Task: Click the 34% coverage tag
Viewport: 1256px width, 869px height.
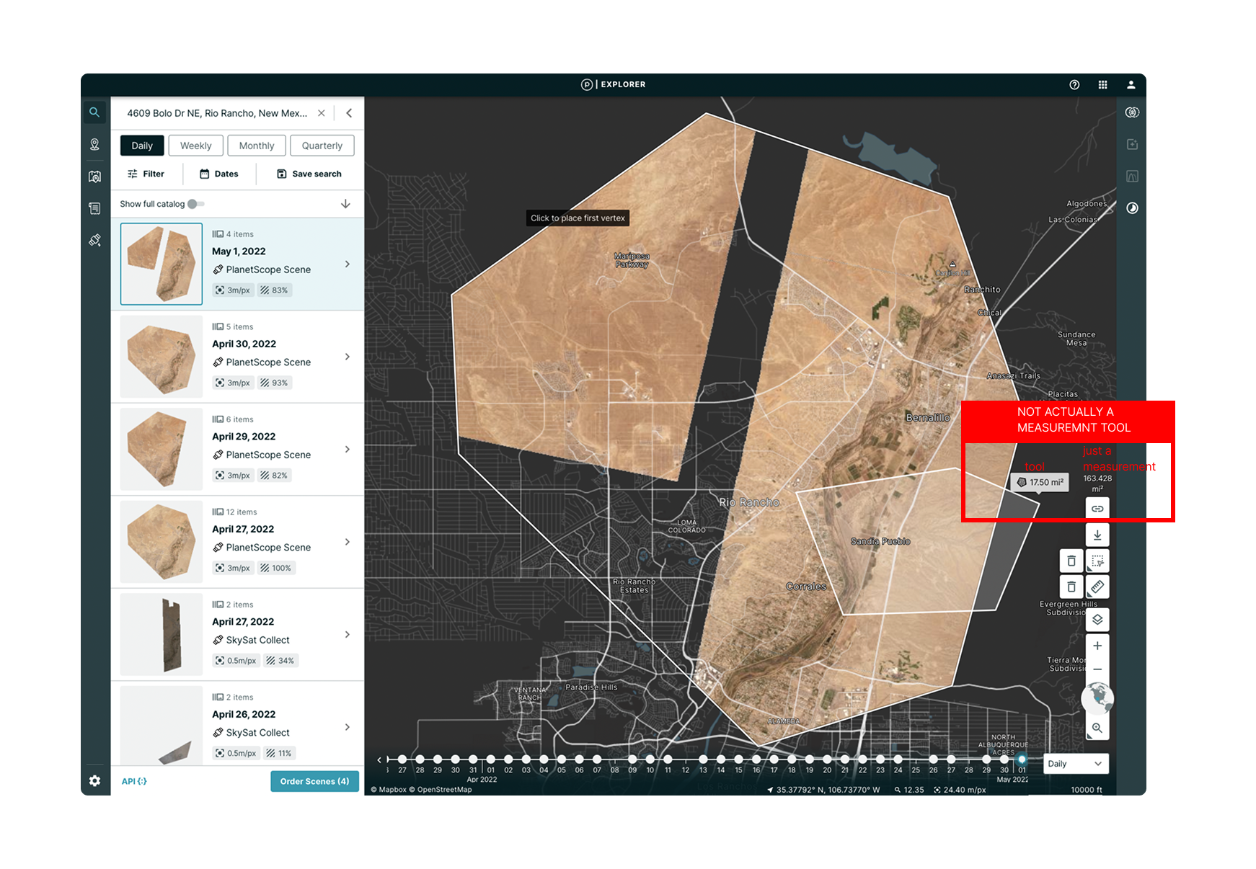Action: pos(280,661)
